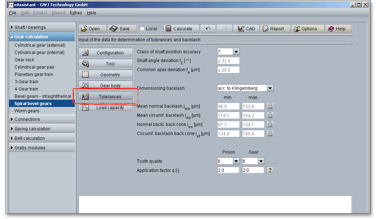This screenshot has width=376, height=219.
Task: Select Worm gears in the sidebar
Action: 27,111
